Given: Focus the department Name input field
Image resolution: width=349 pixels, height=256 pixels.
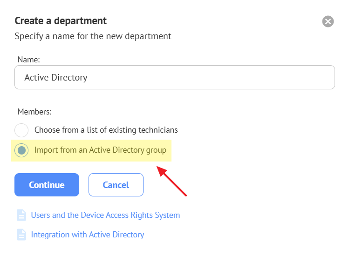Looking at the screenshot, I should pyautogui.click(x=175, y=77).
